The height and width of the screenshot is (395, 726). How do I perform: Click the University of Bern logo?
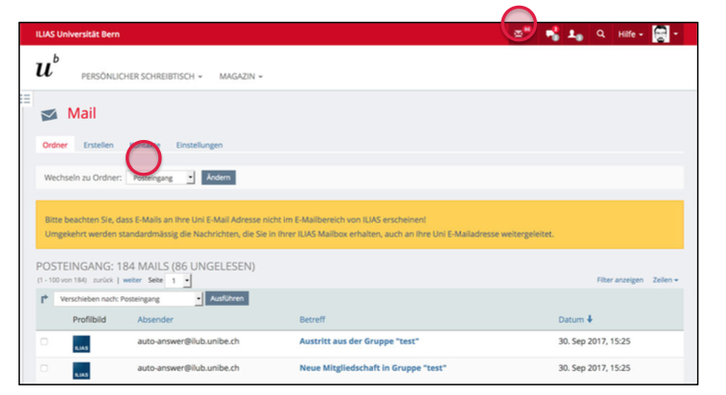pos(47,67)
